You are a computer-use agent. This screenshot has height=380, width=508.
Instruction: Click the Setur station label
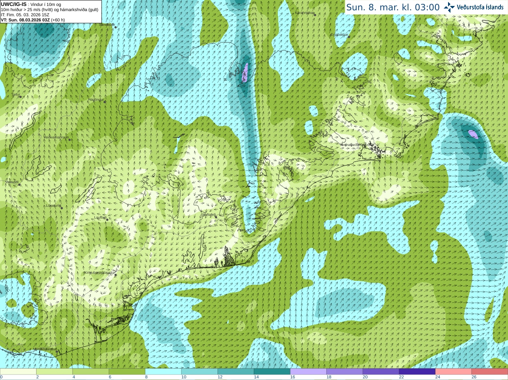[16, 94]
